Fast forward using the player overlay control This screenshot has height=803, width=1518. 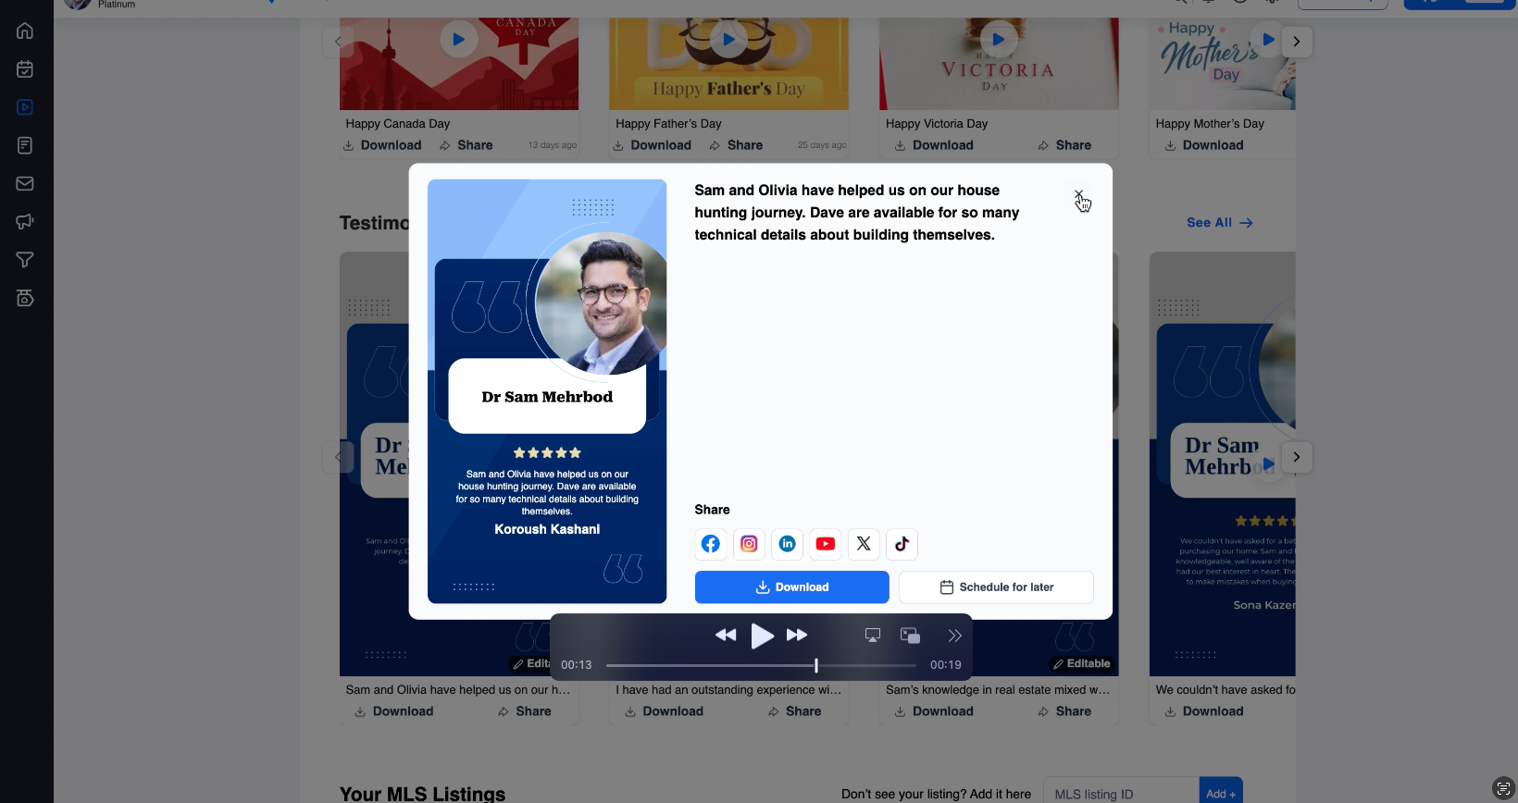pos(797,635)
